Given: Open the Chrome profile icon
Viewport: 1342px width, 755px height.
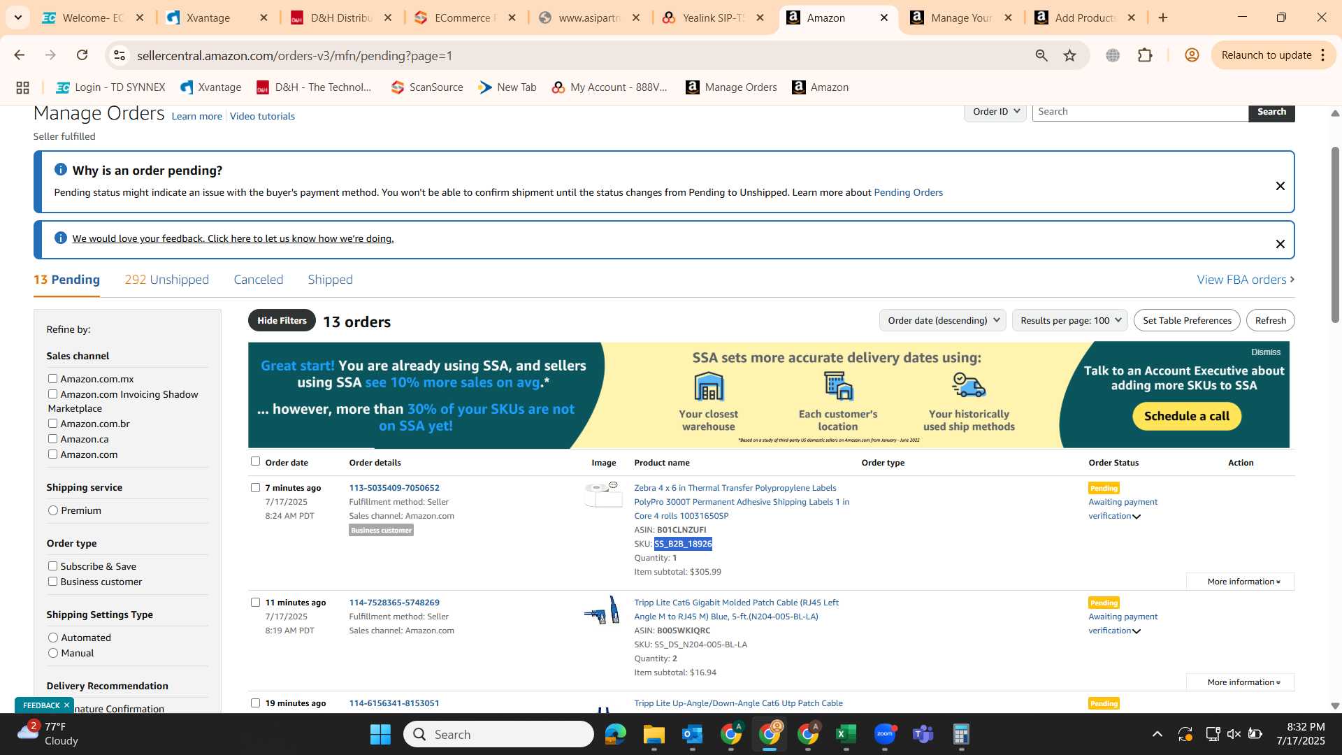Looking at the screenshot, I should click(1192, 55).
